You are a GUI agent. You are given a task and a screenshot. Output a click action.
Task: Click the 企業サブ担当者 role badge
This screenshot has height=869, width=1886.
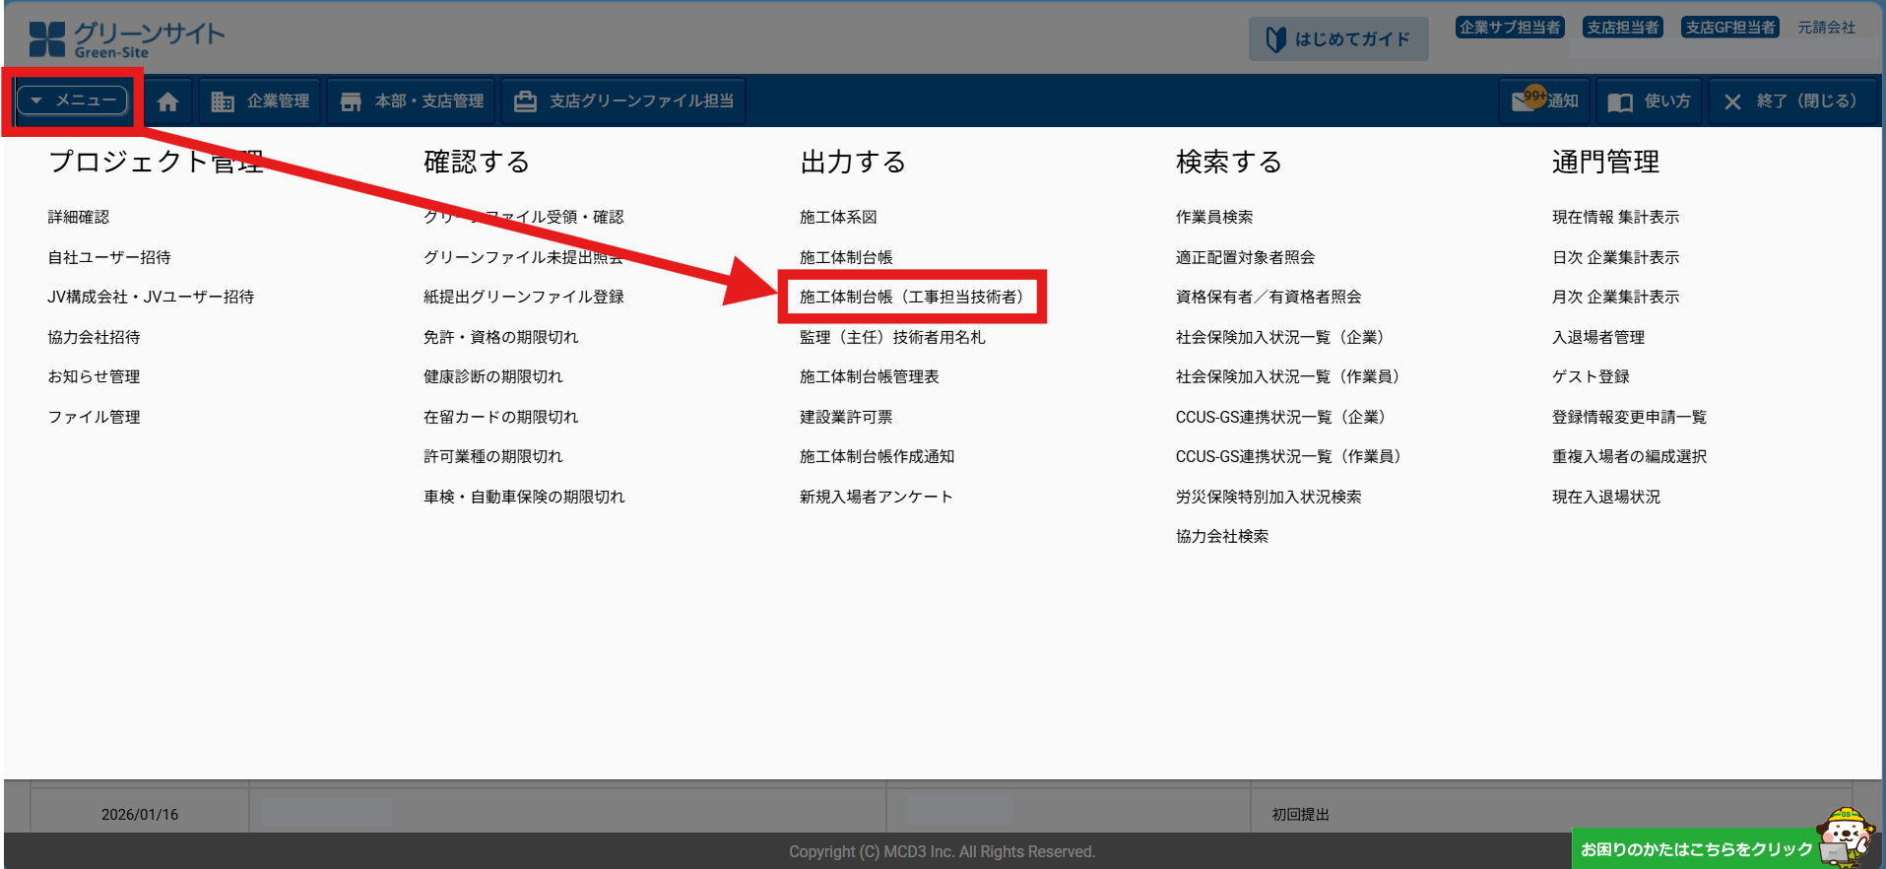click(1509, 28)
